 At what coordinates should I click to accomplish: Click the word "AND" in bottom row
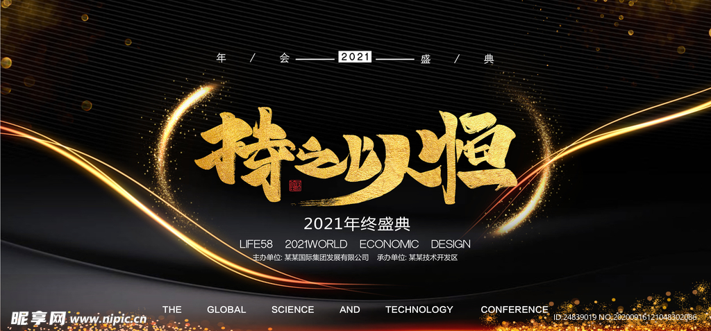point(350,309)
